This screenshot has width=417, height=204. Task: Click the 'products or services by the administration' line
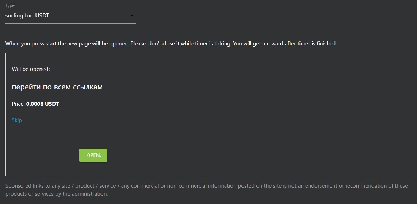tap(57, 194)
